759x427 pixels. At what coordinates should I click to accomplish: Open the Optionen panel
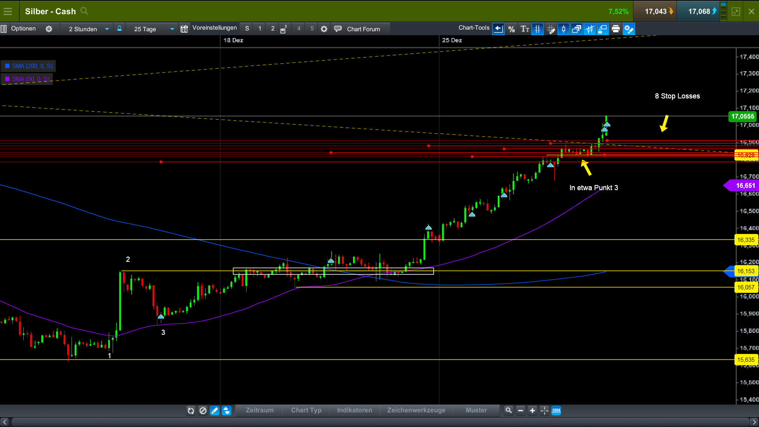tap(23, 28)
